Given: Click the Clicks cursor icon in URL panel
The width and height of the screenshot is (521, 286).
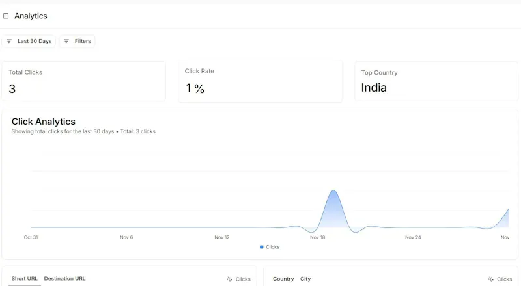Looking at the screenshot, I should pyautogui.click(x=229, y=279).
